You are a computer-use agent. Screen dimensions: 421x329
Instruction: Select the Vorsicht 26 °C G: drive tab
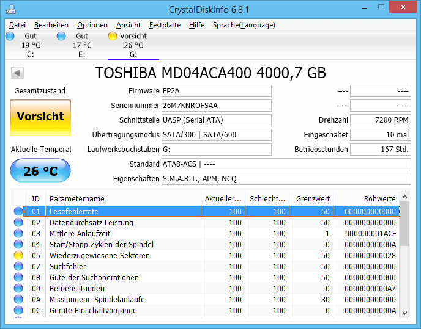tap(133, 45)
